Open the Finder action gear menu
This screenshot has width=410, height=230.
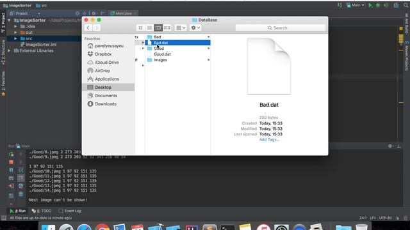tap(195, 28)
